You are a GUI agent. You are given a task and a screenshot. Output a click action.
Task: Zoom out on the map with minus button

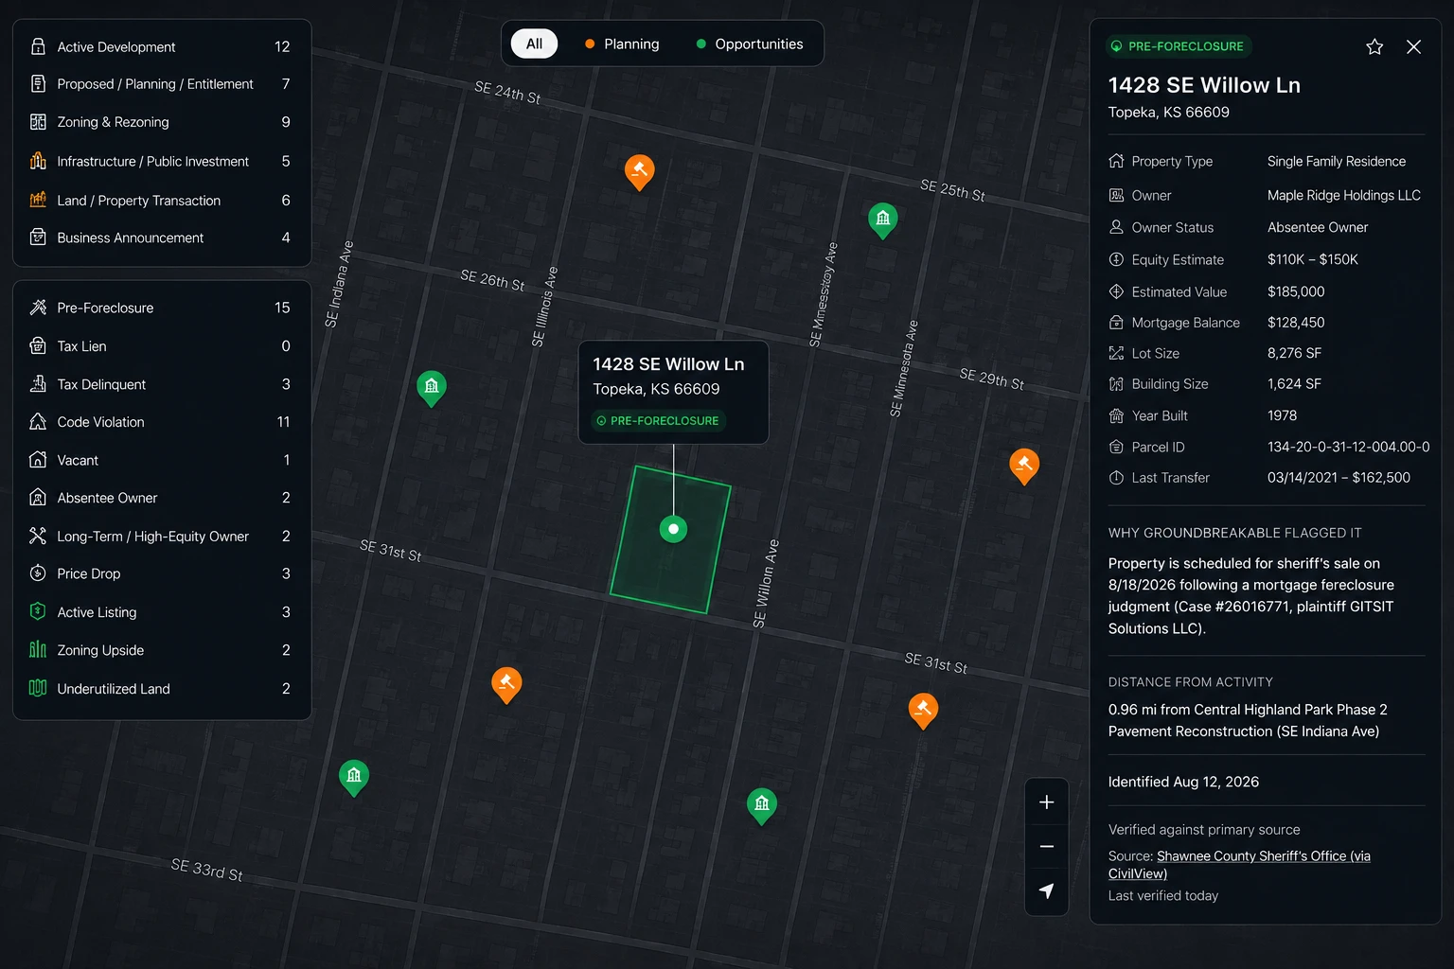point(1046,847)
